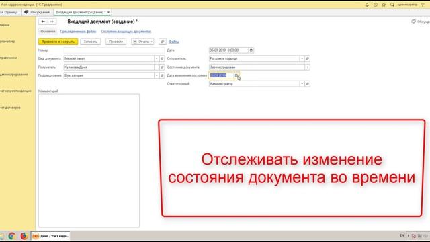Expand the Ответственный dropdown
The height and width of the screenshot is (242, 430).
(302, 83)
